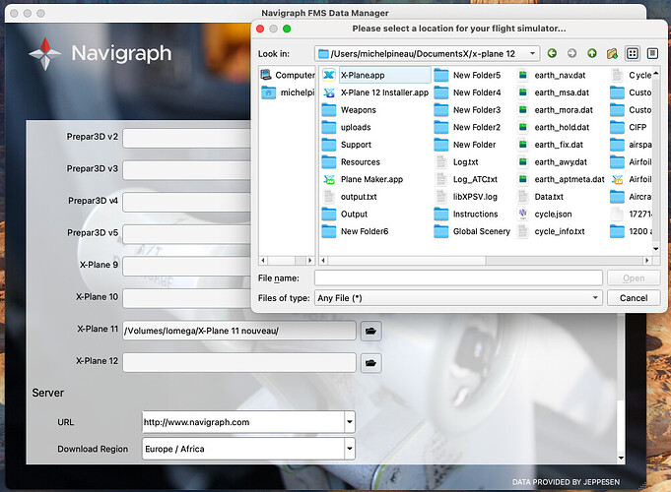Select X-Plane 12 Installer.app
This screenshot has height=492, width=671.
pos(375,92)
